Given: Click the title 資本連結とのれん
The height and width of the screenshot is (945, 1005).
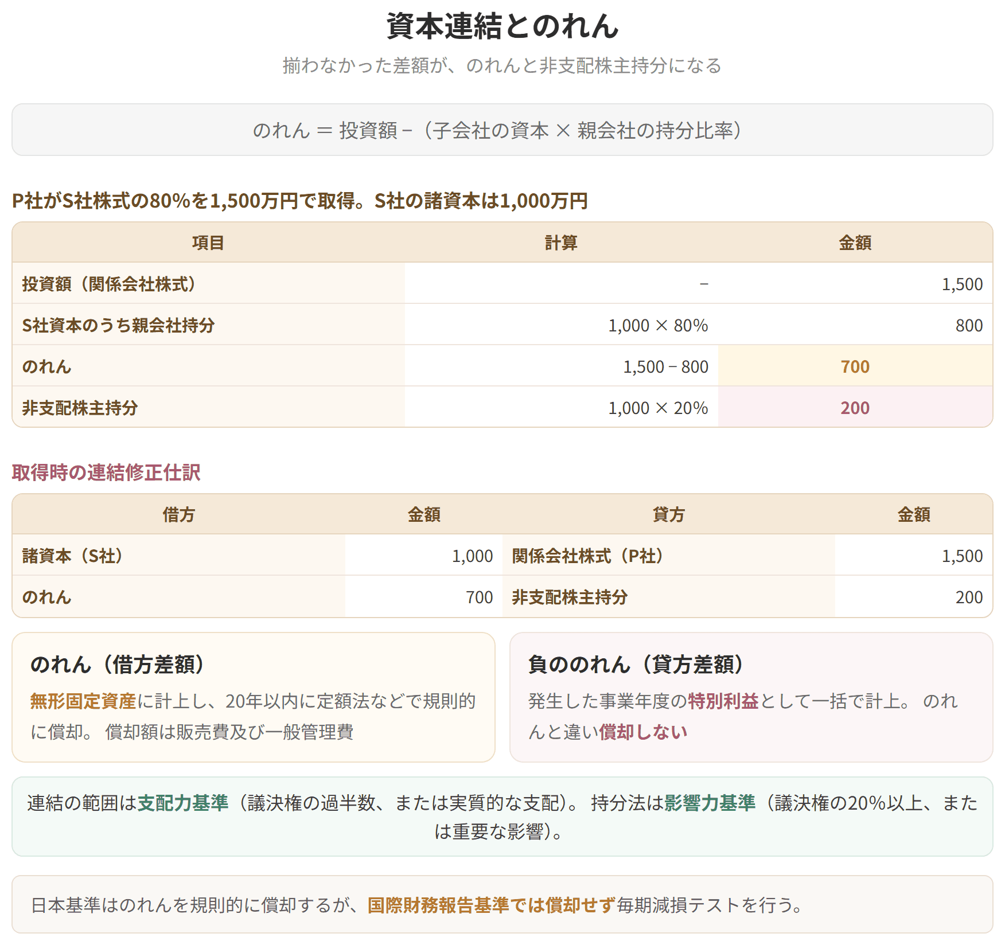Looking at the screenshot, I should click(x=502, y=26).
